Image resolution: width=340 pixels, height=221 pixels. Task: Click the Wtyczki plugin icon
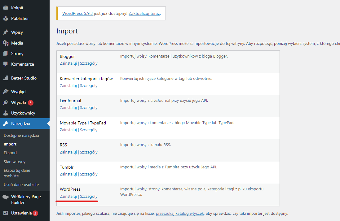[x=6, y=102]
